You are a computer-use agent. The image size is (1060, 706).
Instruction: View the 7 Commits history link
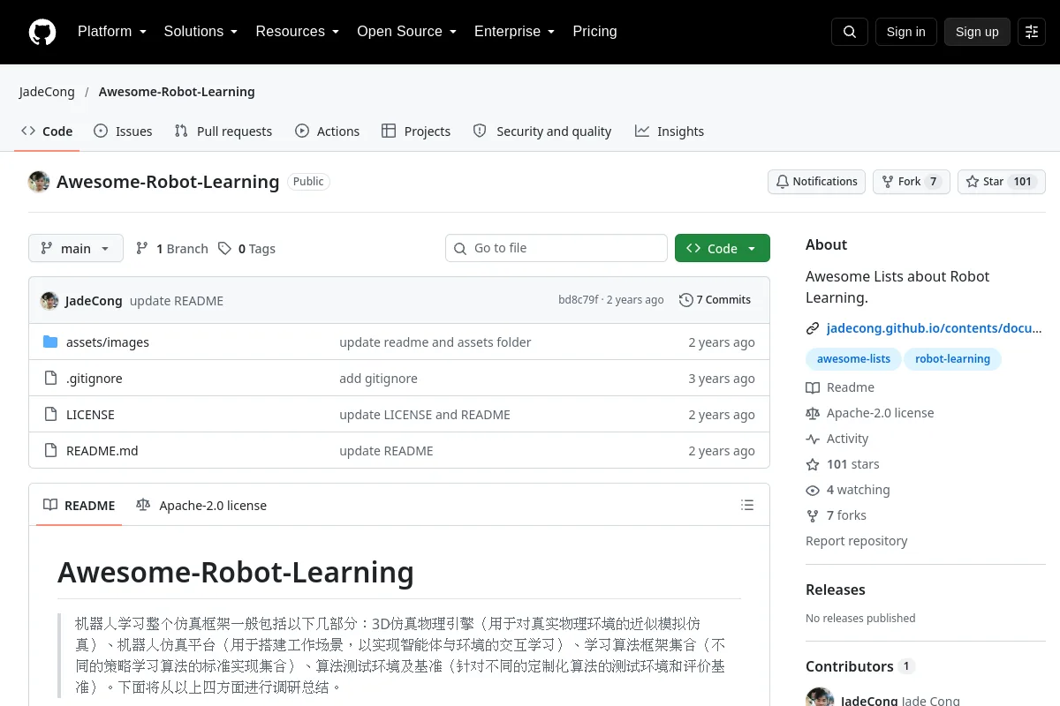coord(715,300)
